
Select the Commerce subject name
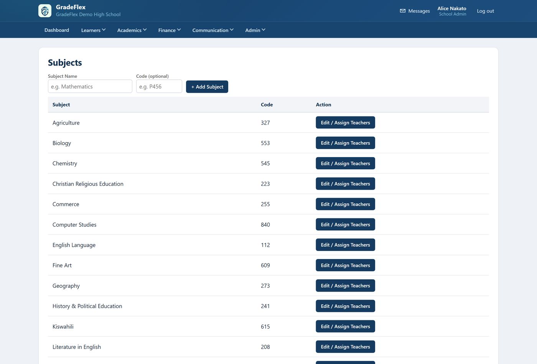click(66, 204)
